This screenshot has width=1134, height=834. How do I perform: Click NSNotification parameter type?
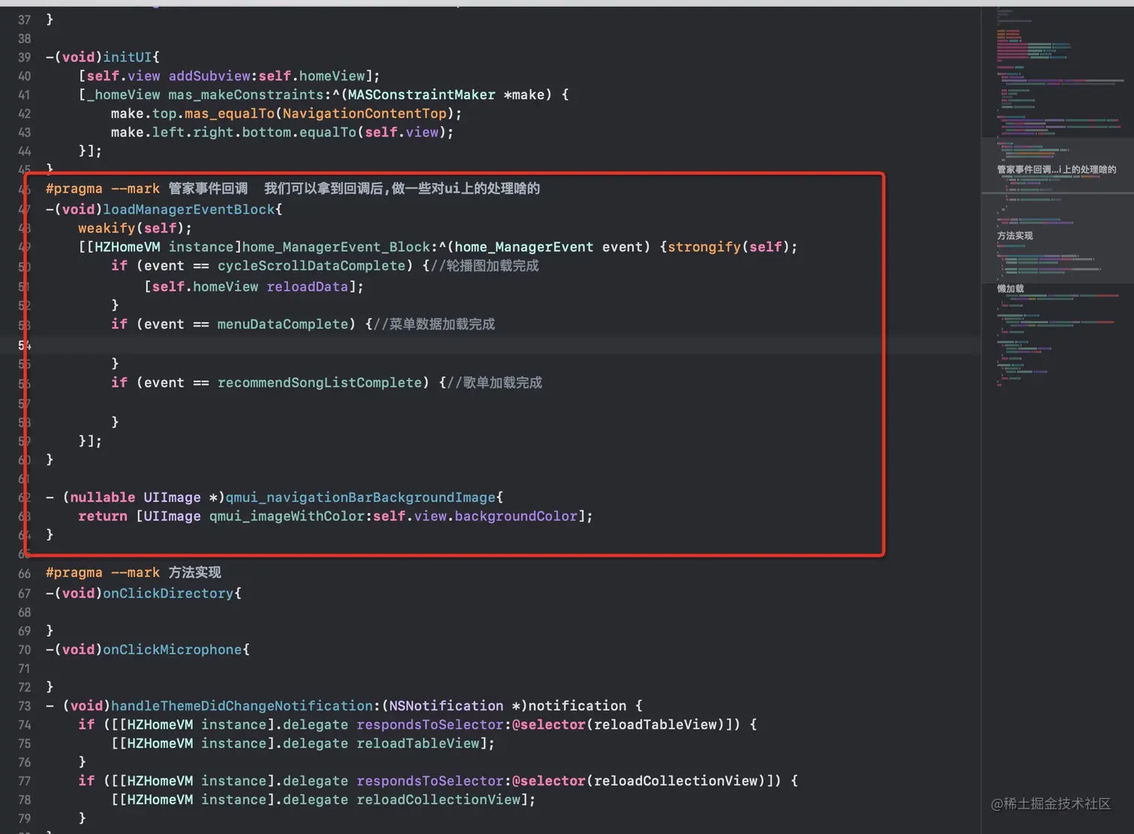coord(446,706)
